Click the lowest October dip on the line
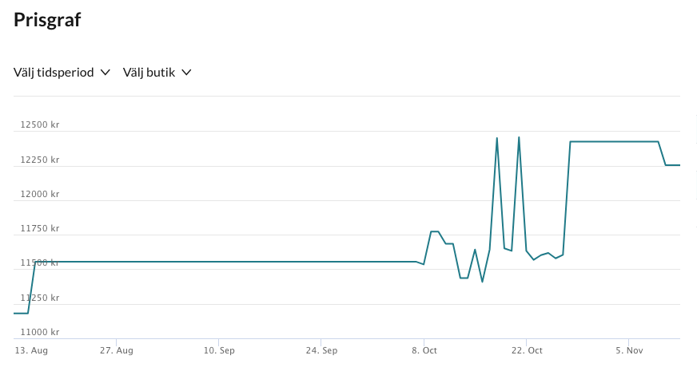The image size is (697, 383). 482,282
